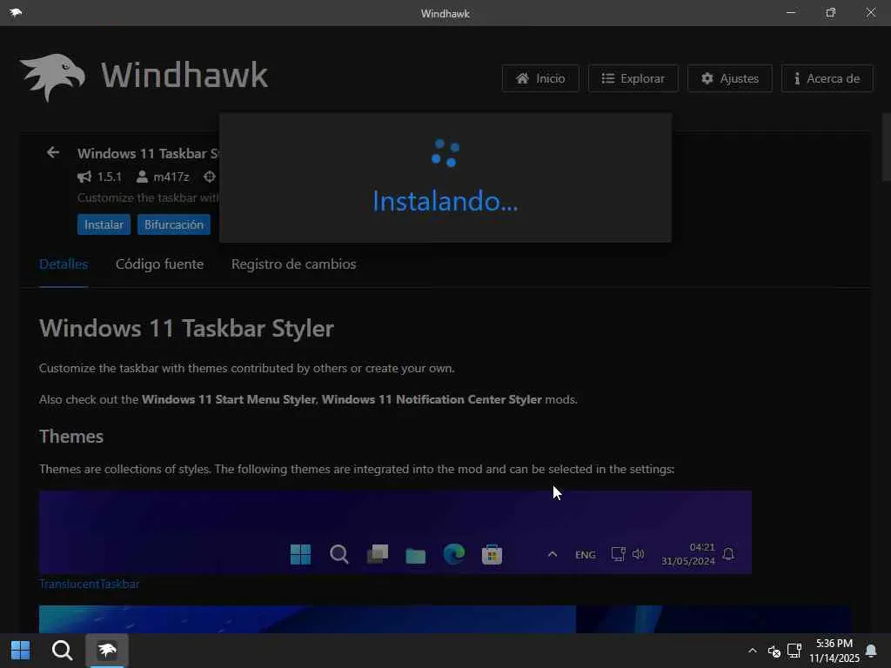
Task: Open the Explorar mods page
Action: click(633, 78)
